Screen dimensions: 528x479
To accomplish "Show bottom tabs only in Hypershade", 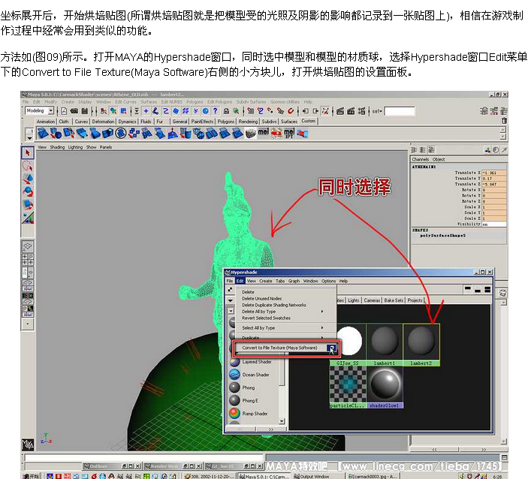I will 478,289.
